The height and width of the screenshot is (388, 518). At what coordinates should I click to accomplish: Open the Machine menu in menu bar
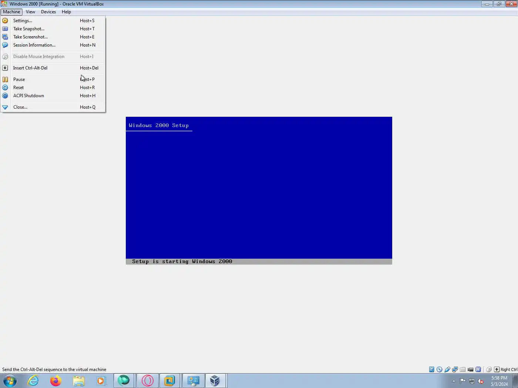11,12
